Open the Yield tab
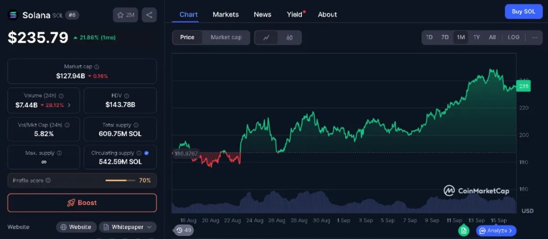This screenshot has width=548, height=239. pos(294,14)
